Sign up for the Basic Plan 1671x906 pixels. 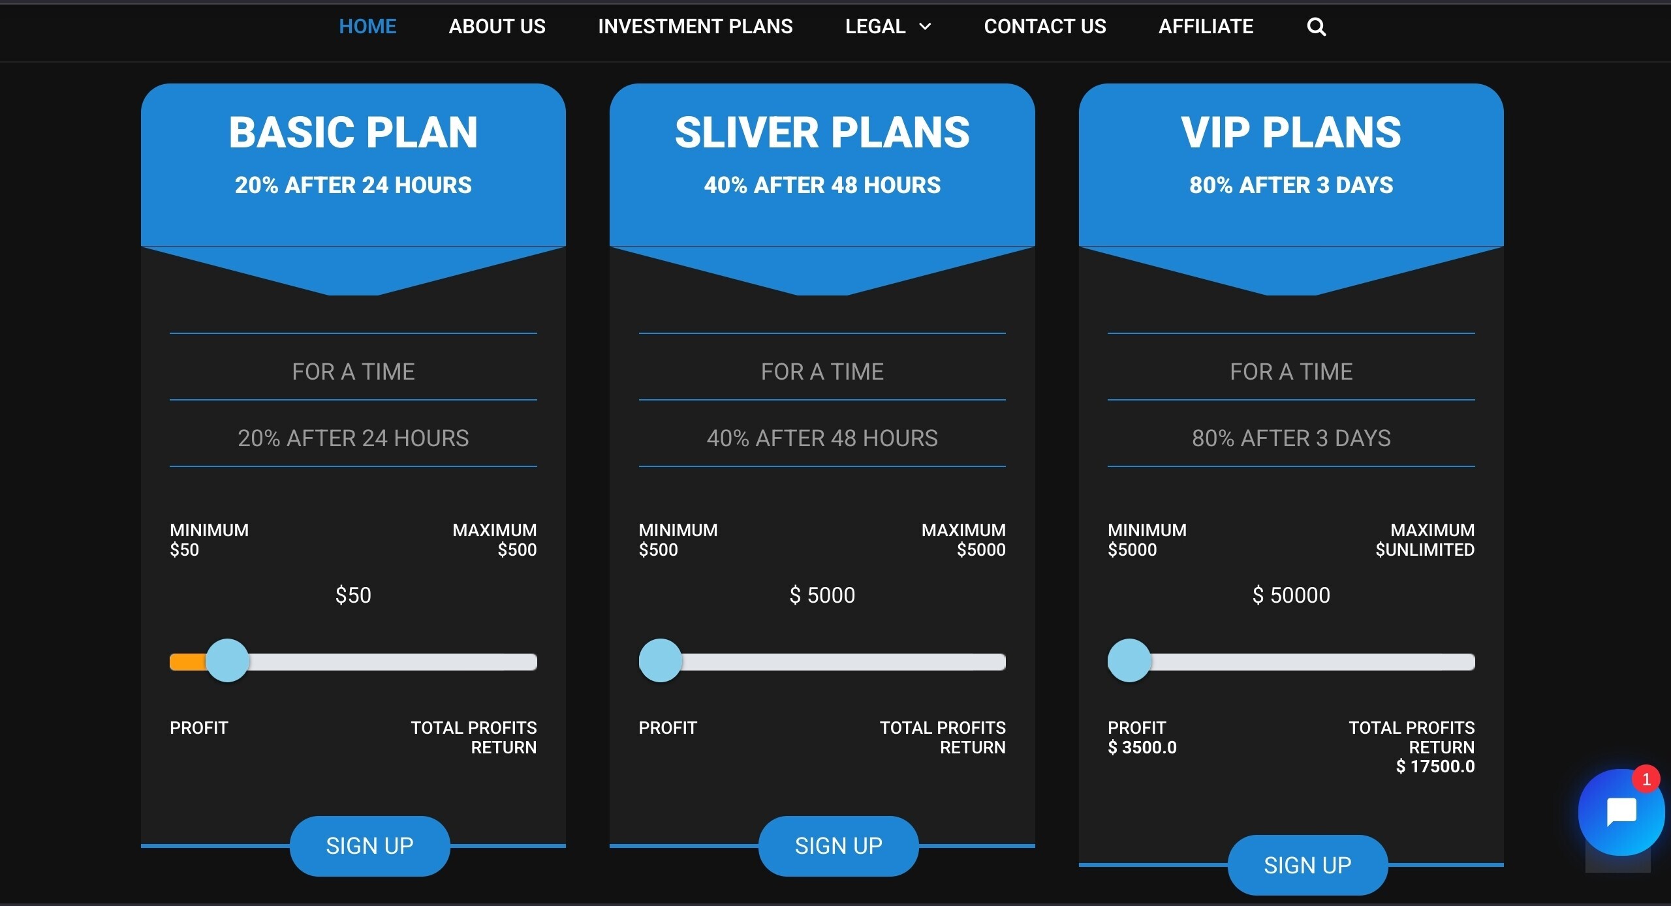coord(369,846)
